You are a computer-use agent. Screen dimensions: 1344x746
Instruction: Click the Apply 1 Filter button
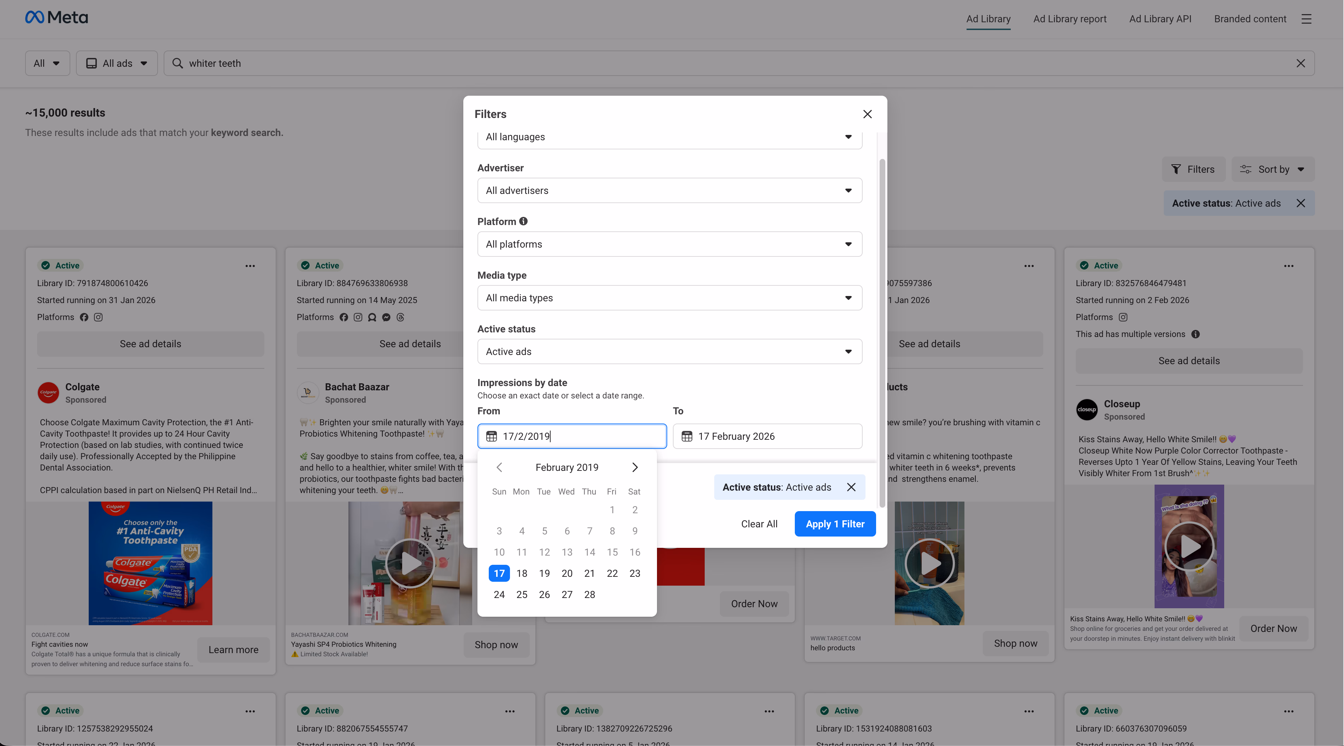point(835,523)
